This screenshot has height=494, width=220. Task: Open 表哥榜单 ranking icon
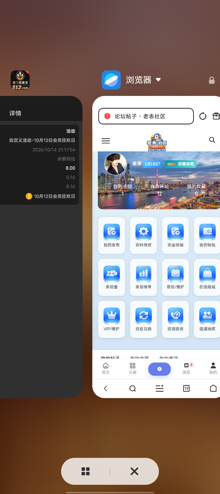click(144, 273)
